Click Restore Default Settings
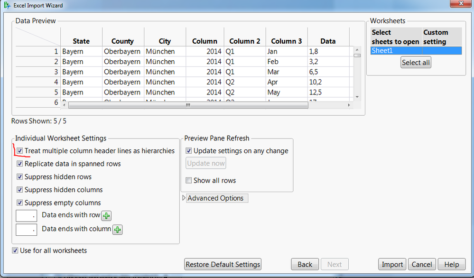The height and width of the screenshot is (278, 474). (x=223, y=265)
